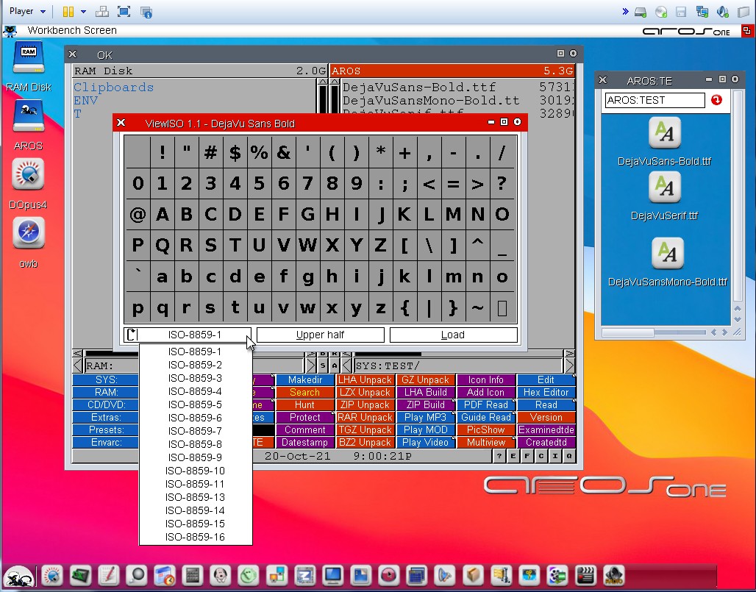Select ISO-8859-2 in the popup list
This screenshot has width=756, height=592.
195,365
